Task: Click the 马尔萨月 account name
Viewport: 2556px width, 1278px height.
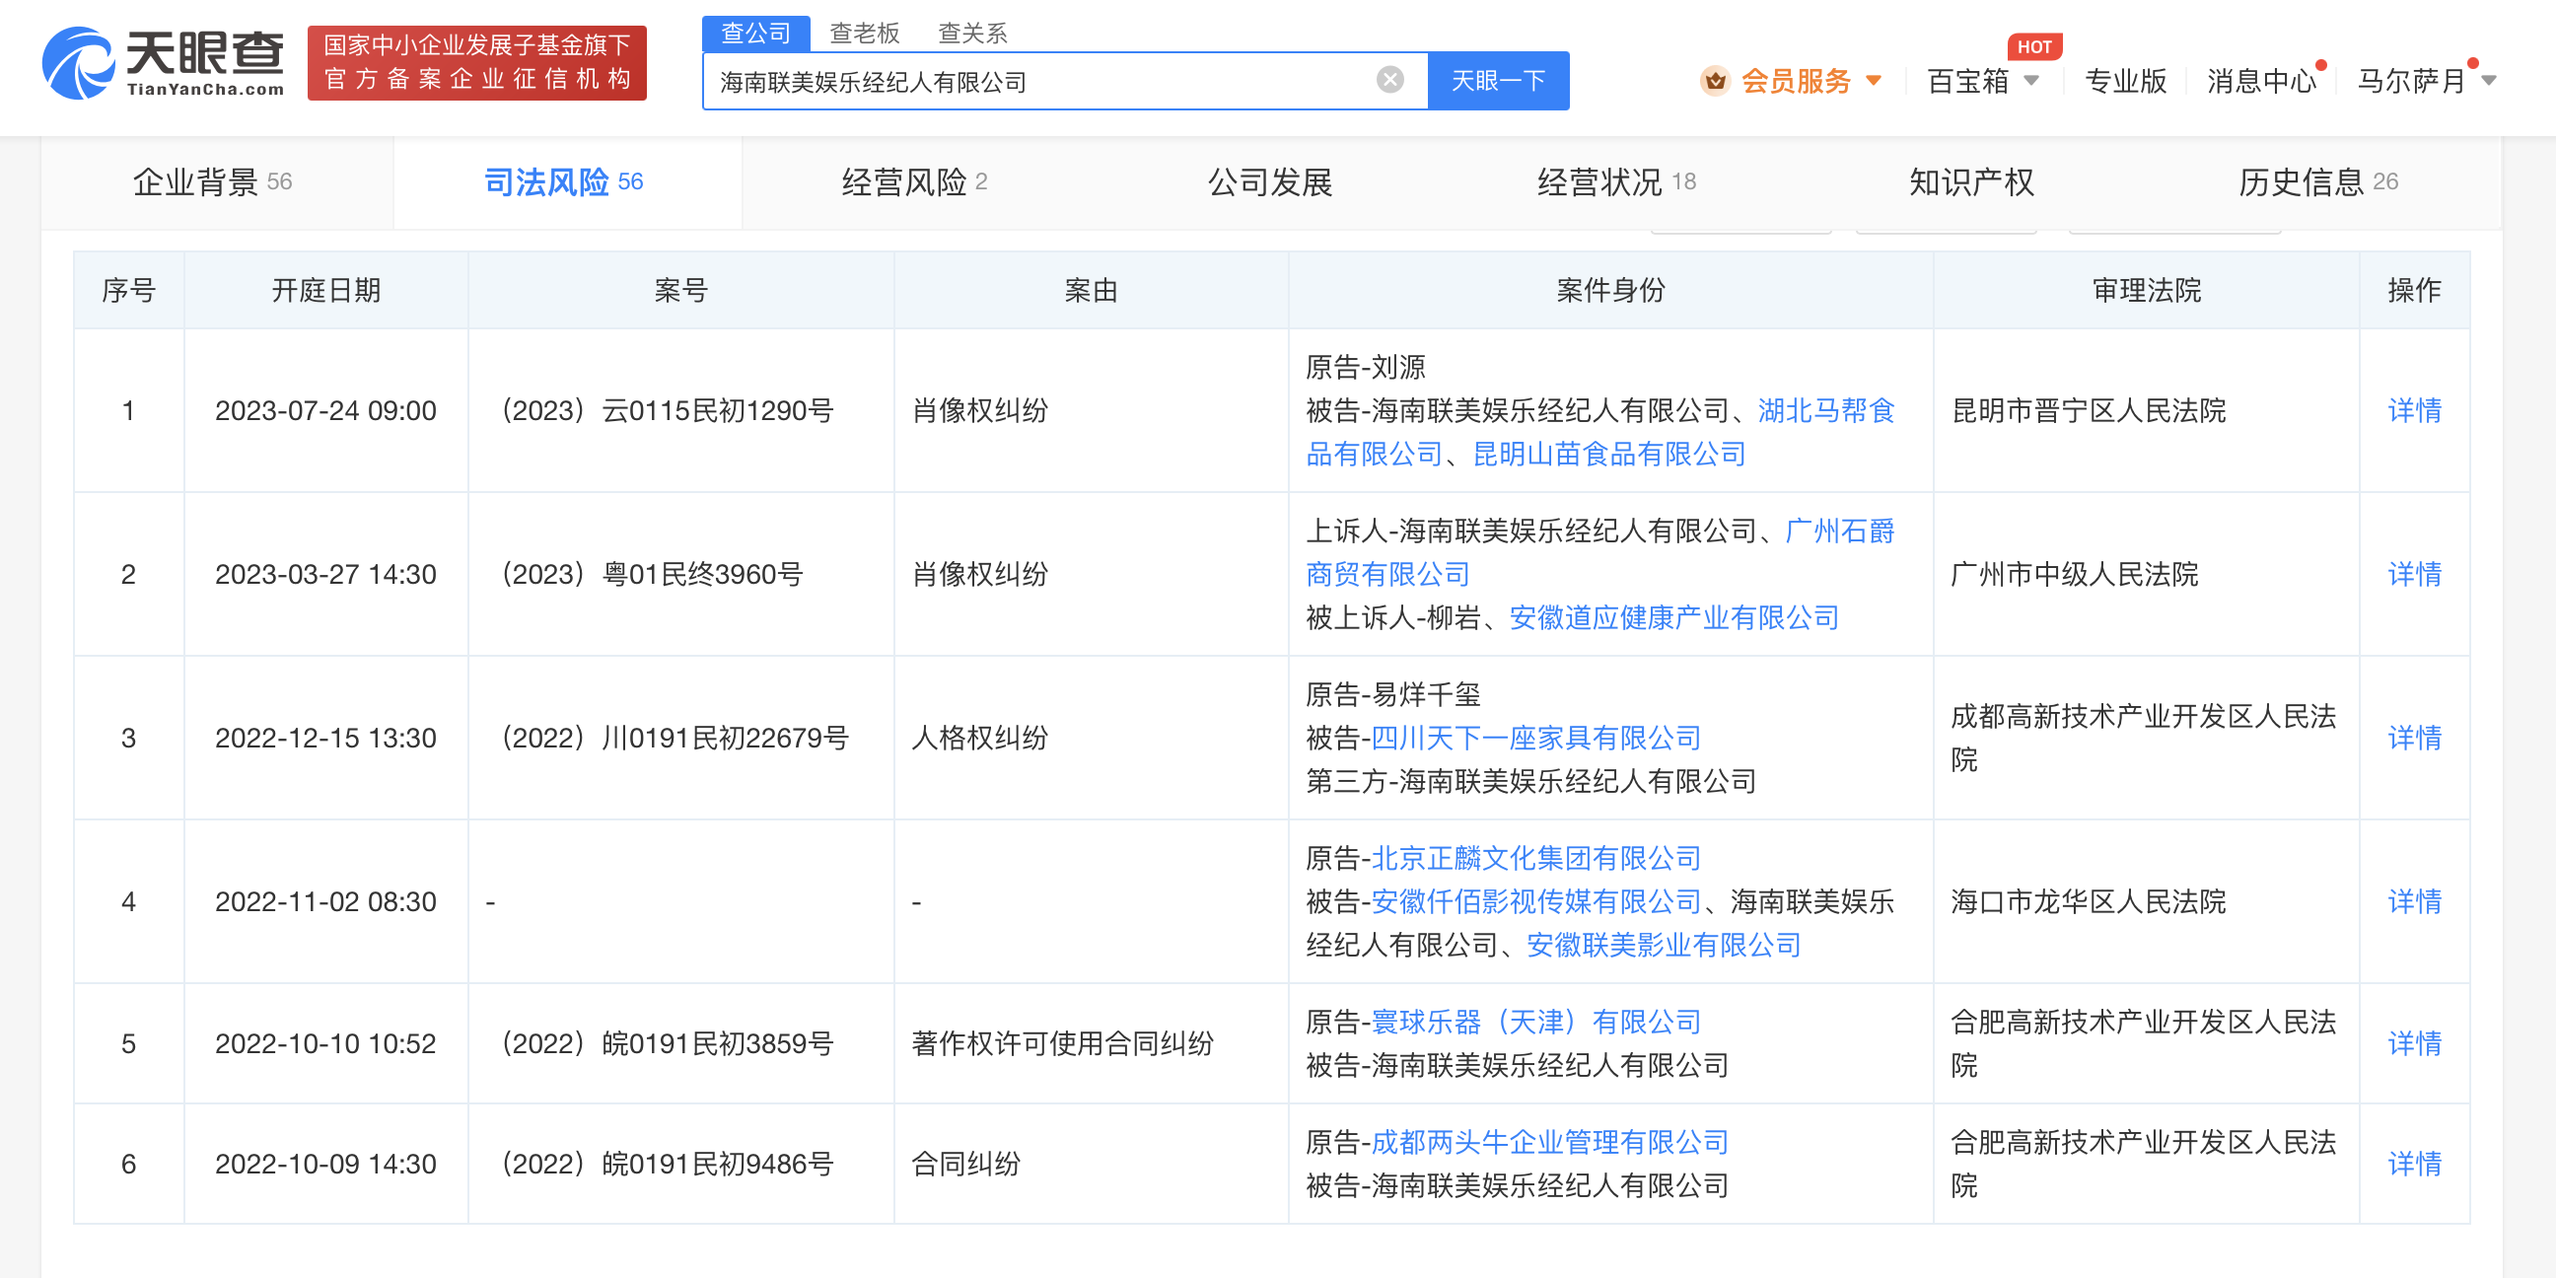Action: pyautogui.click(x=2411, y=82)
